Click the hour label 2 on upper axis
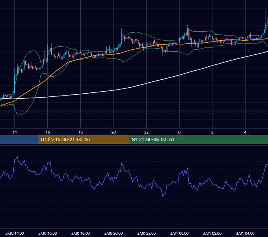This screenshot has width=268, height=237. coord(212,132)
